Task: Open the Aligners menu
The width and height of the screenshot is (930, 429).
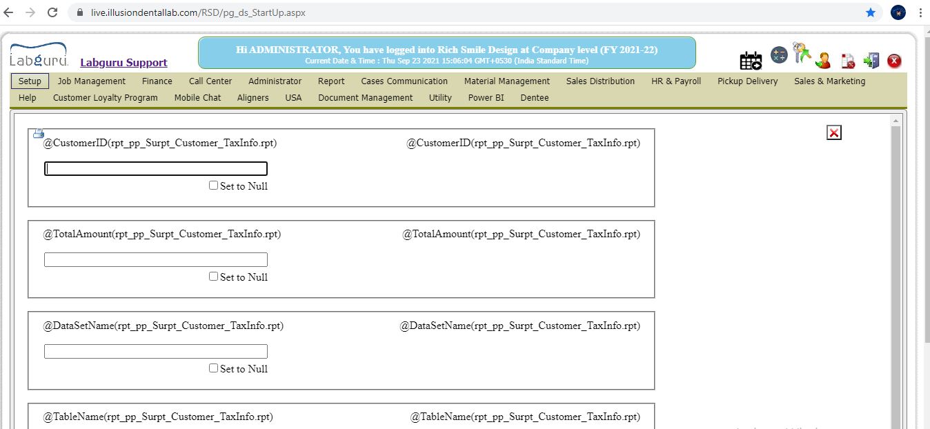Action: (x=253, y=97)
